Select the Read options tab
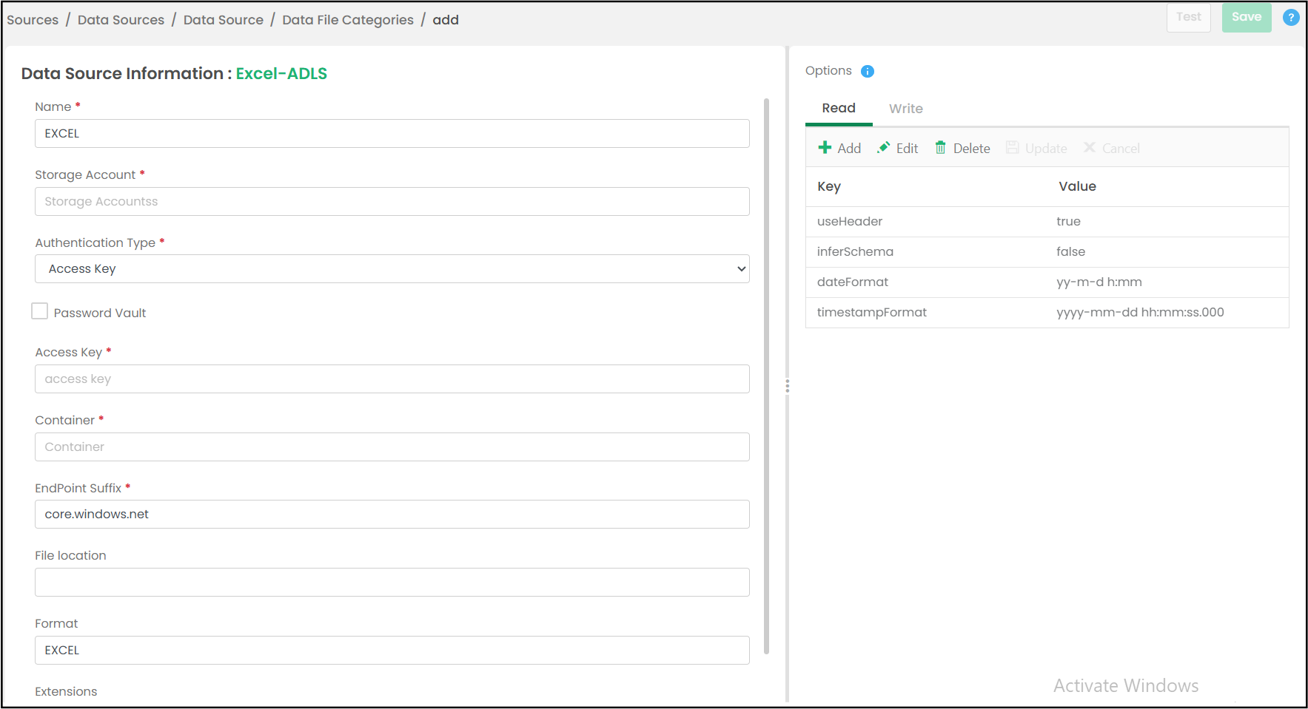 coord(838,108)
